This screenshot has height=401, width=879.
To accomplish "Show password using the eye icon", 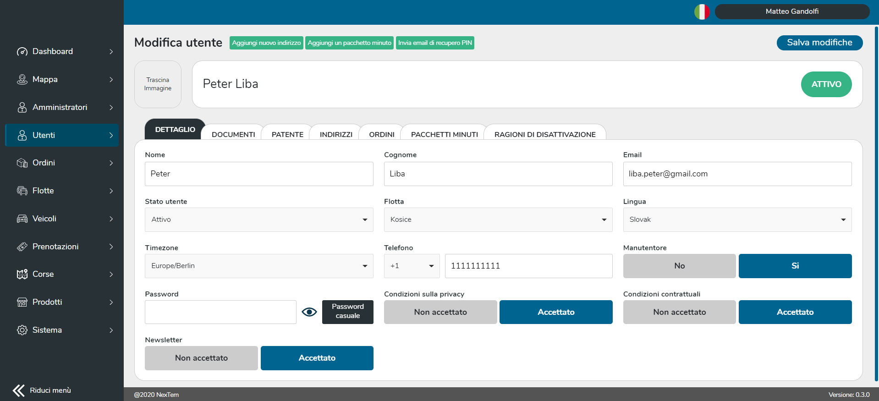I will (309, 312).
